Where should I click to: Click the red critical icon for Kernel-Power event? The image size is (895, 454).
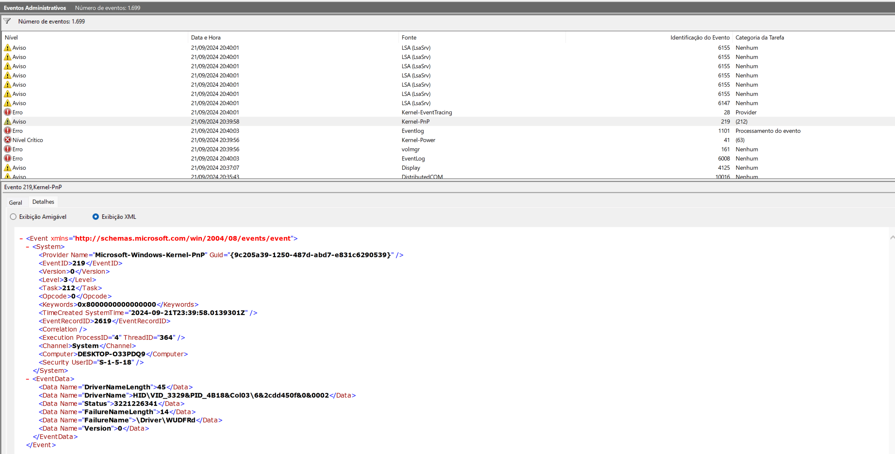7,140
